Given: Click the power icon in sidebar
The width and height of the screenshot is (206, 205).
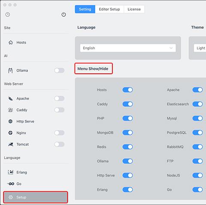Looking at the screenshot, I should 64,15.
